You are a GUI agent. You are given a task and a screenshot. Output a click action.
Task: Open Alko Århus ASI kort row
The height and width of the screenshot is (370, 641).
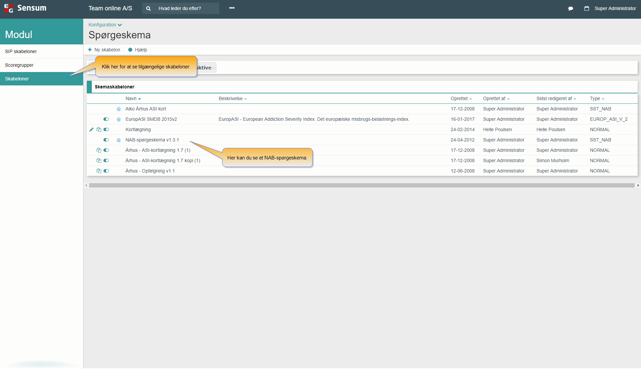click(146, 109)
